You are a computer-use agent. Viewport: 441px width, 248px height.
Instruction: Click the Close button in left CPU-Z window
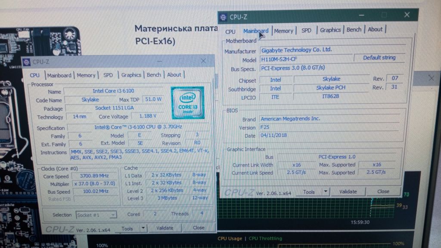pyautogui.click(x=199, y=228)
